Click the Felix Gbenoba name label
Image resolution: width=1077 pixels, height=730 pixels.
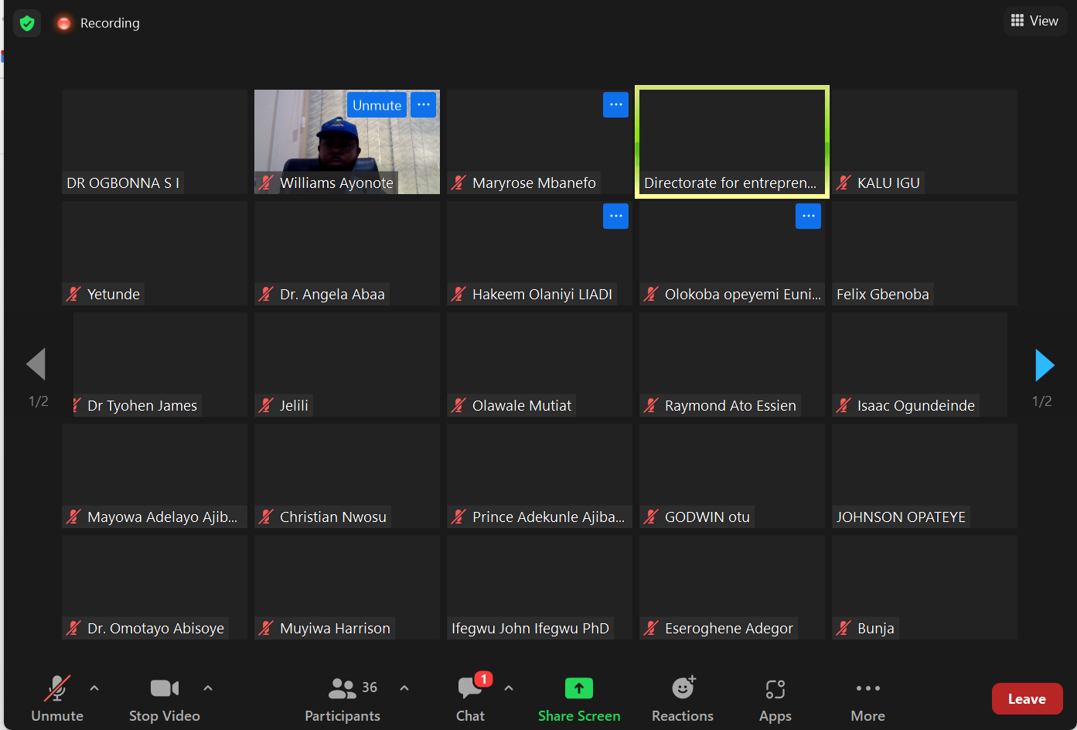pos(883,295)
